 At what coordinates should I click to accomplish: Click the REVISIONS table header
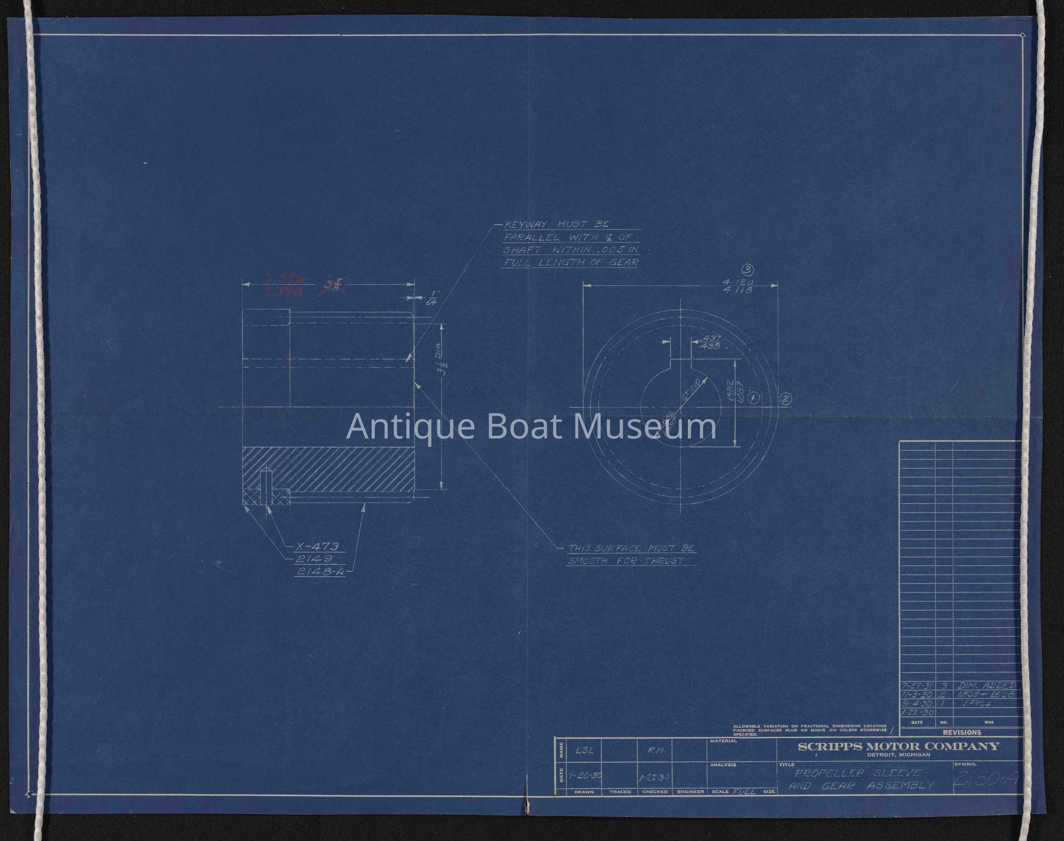962,732
